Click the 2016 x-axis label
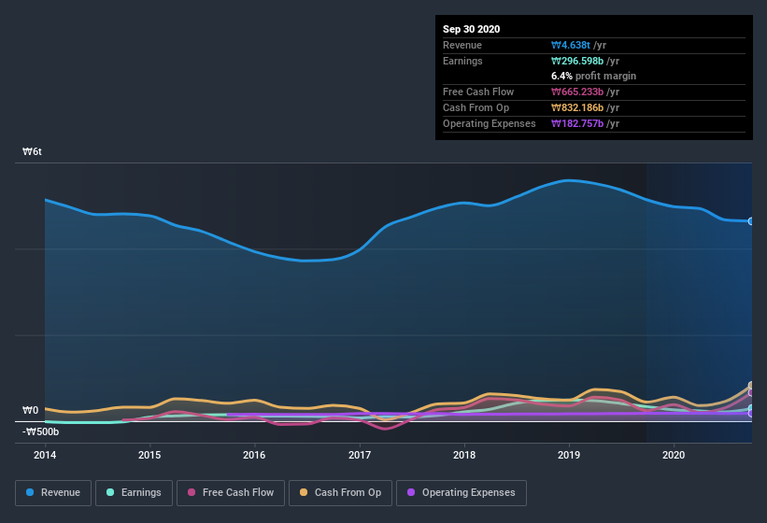 pyautogui.click(x=254, y=455)
